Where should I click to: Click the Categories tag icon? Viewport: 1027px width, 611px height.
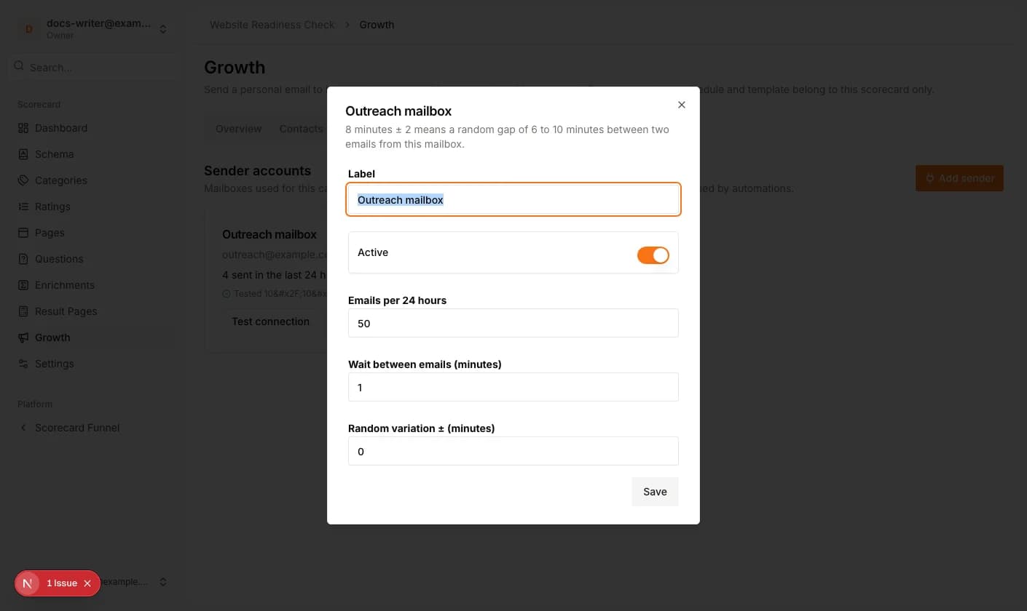click(23, 180)
